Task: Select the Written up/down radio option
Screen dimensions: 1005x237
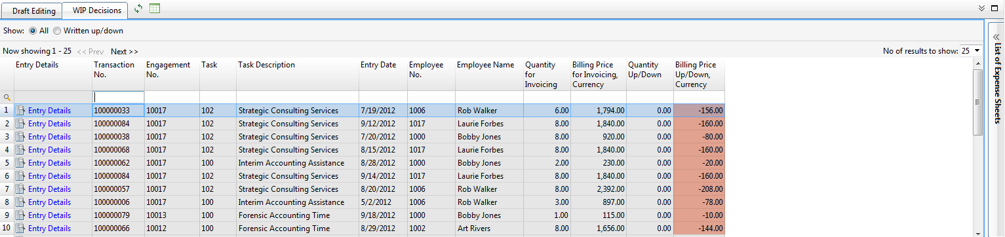Action: tap(57, 31)
